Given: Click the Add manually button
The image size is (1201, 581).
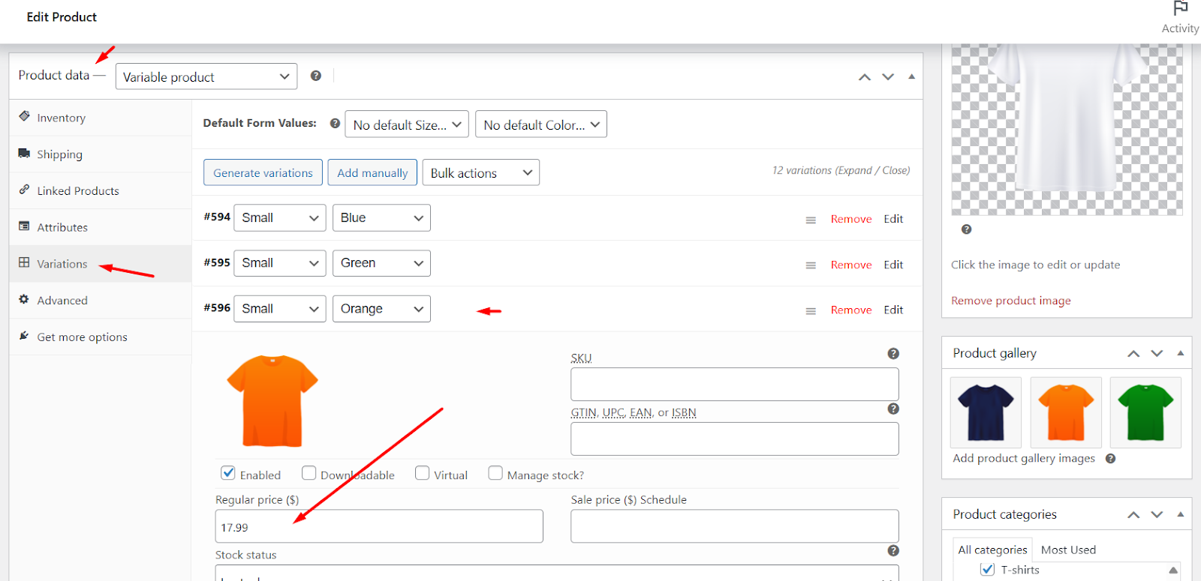Looking at the screenshot, I should 372,172.
